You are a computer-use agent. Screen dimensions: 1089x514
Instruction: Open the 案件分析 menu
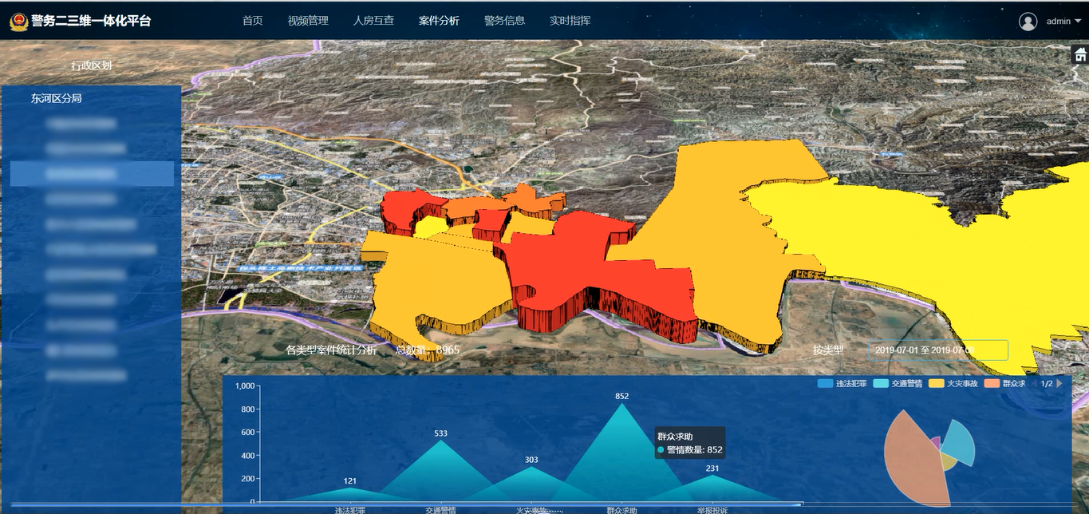439,21
